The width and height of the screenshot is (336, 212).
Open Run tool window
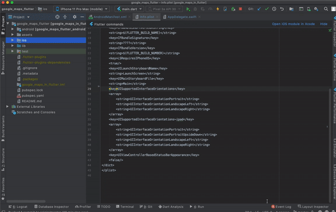click(x=197, y=206)
